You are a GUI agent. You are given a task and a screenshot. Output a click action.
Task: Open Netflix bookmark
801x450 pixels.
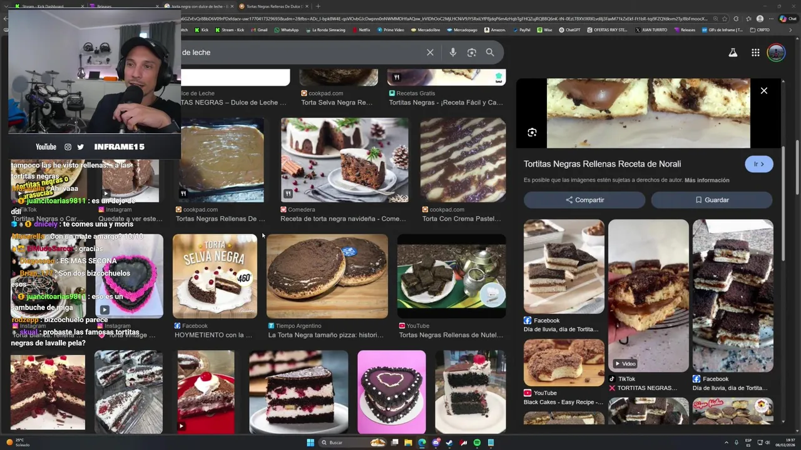click(x=361, y=30)
